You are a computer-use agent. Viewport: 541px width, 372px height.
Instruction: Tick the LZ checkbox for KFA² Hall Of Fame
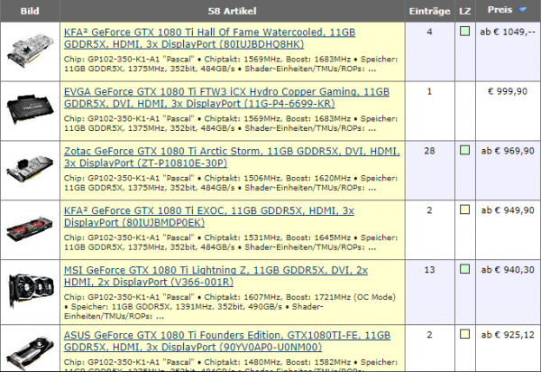click(464, 32)
